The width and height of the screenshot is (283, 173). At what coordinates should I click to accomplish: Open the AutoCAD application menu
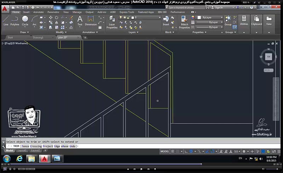pos(5,9)
